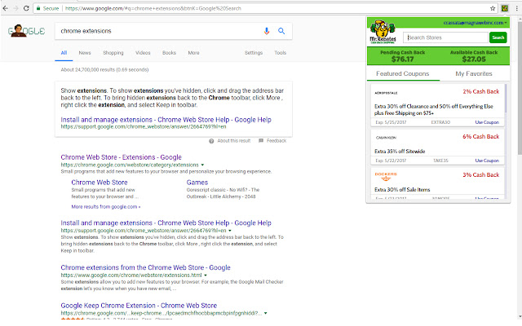
Task: Expand arrow beside Google Keep result URL
Action: [x=265, y=313]
